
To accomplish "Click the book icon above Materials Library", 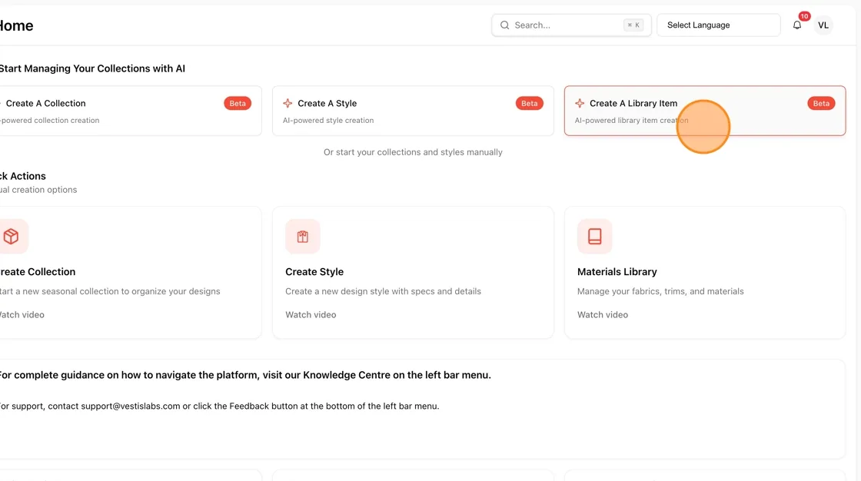I will click(595, 237).
